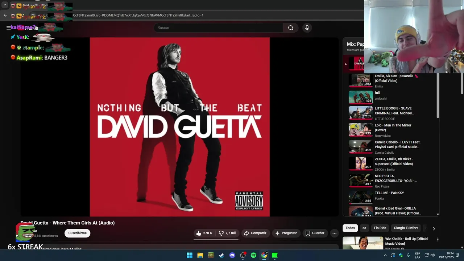
Task: Select the Flo Rida filter chip
Action: point(380,228)
